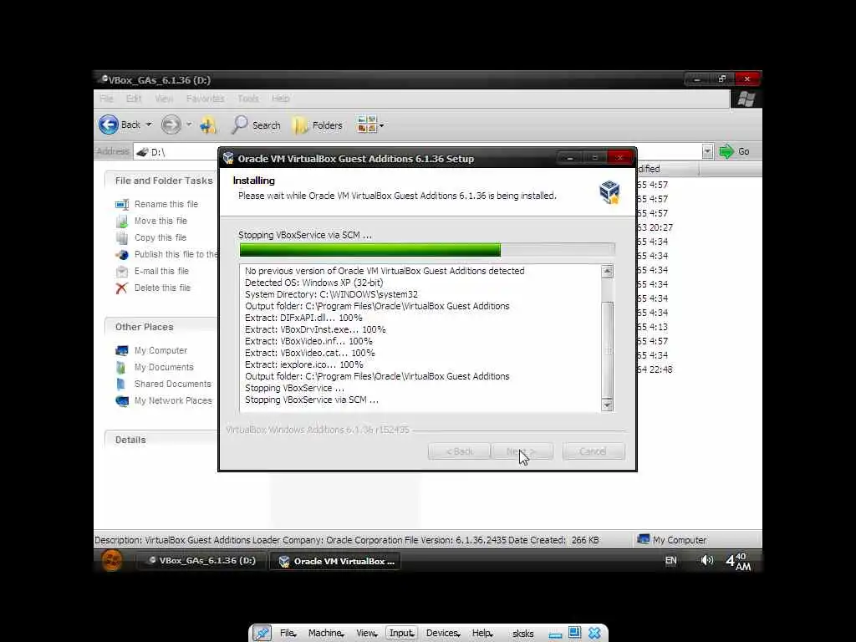Open My Computer in Other Places
The image size is (856, 642).
click(161, 350)
